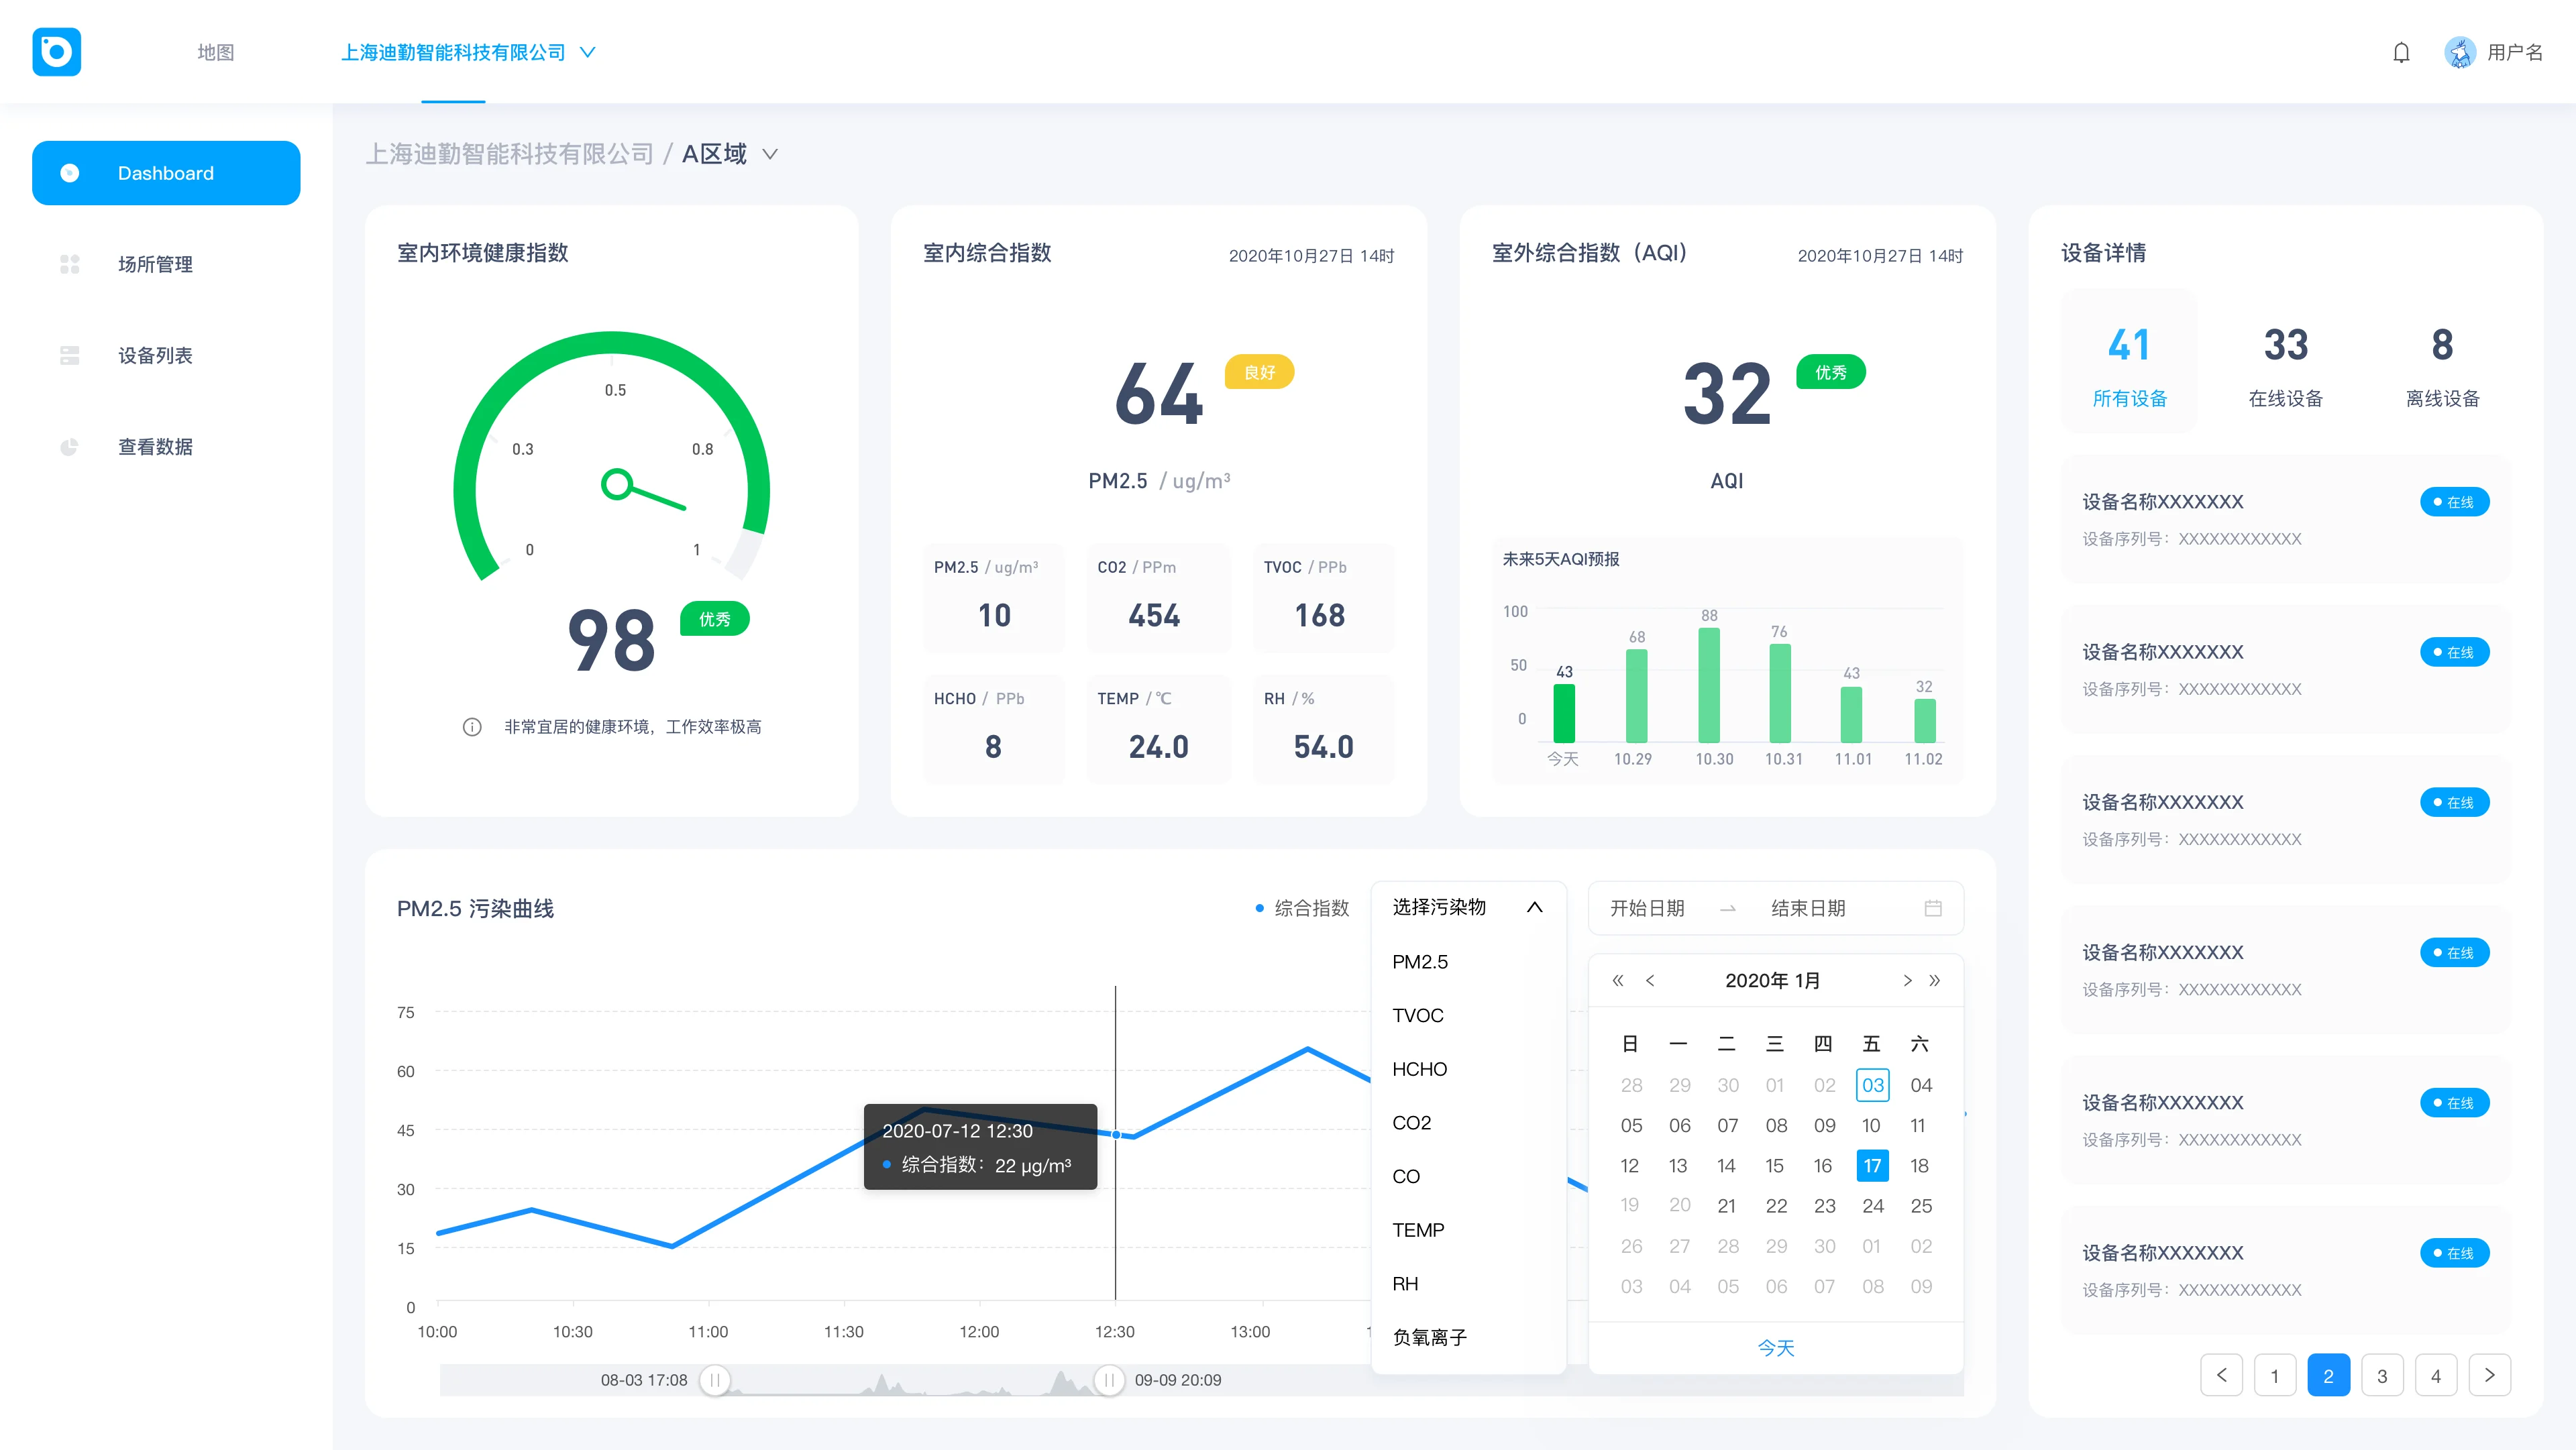Jump to previous year with double-left arrow
The height and width of the screenshot is (1450, 2576).
point(1618,981)
